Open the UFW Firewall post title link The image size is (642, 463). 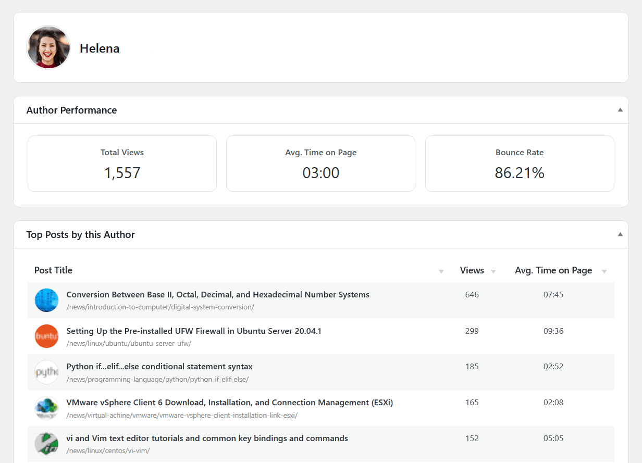tap(194, 331)
